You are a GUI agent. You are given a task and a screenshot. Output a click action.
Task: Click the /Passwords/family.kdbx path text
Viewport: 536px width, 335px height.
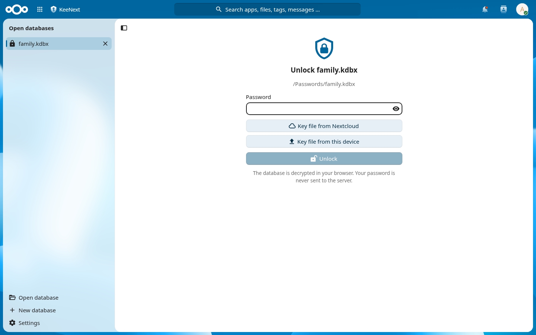[x=324, y=84]
